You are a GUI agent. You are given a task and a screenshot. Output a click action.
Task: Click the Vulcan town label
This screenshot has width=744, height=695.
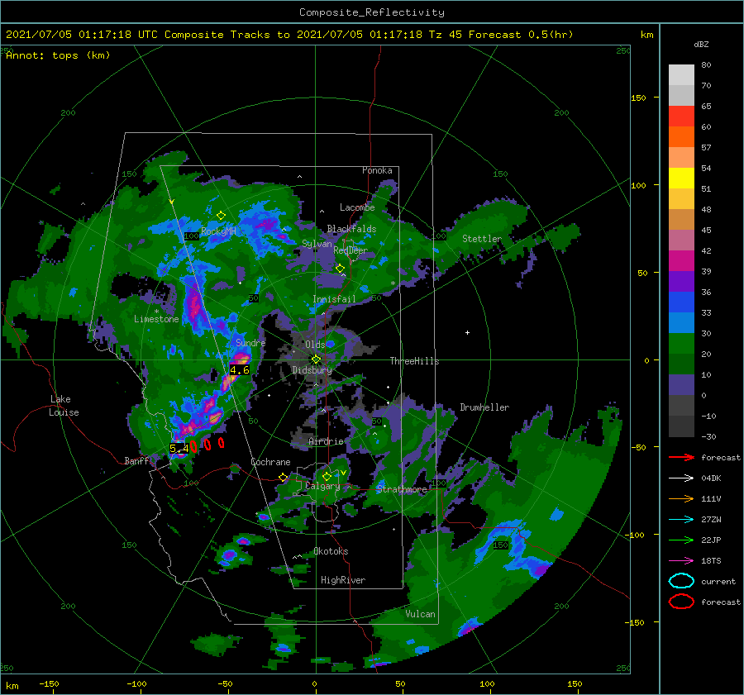point(420,614)
